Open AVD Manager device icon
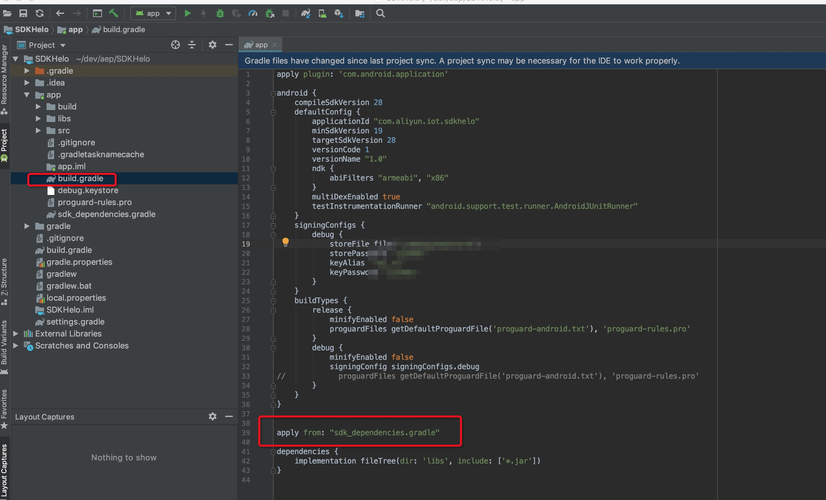The image size is (826, 500). tap(322, 14)
